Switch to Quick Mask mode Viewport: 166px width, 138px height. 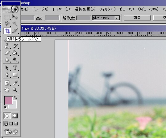point(15,116)
